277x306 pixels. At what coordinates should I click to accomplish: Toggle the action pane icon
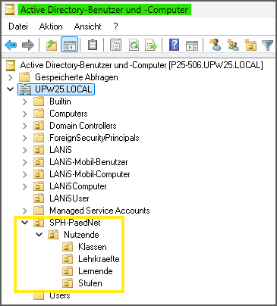coord(192,45)
